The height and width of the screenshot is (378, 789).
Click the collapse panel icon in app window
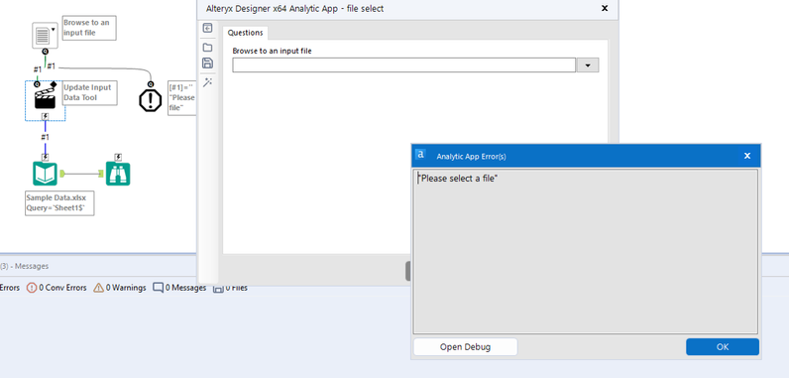point(207,28)
